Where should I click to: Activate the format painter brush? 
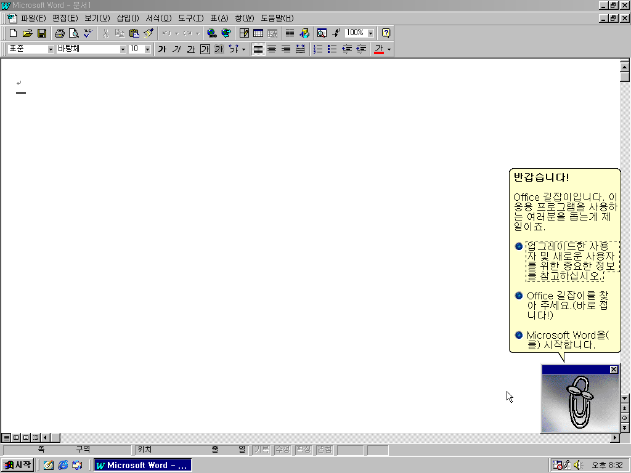149,33
